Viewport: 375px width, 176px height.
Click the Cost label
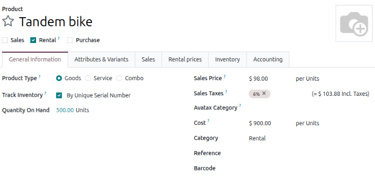pyautogui.click(x=200, y=123)
